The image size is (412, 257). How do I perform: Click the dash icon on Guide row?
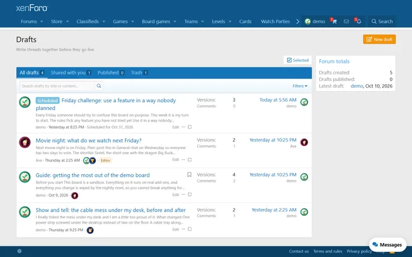click(x=183, y=195)
